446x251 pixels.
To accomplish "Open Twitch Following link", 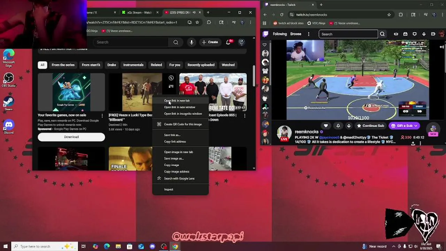I will click(x=280, y=34).
